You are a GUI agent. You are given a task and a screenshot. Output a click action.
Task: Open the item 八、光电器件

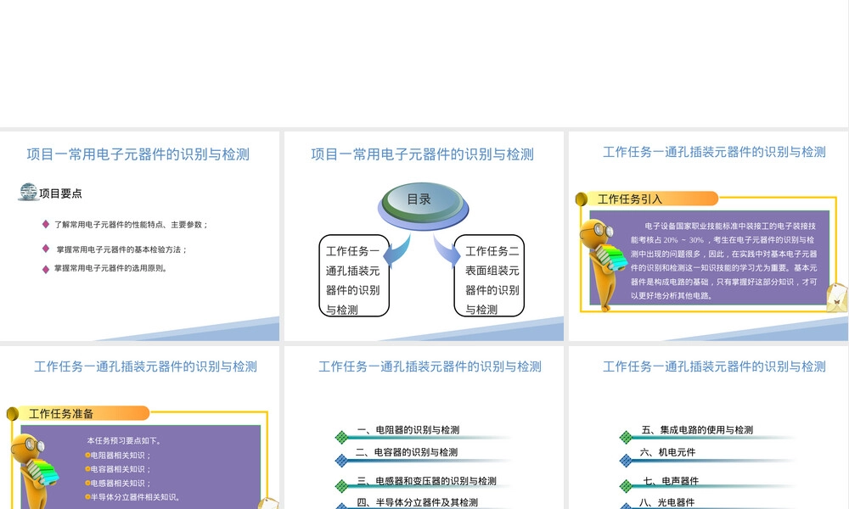pyautogui.click(x=666, y=502)
